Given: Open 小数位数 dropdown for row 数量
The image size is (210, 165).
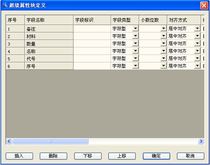Looking at the screenshot, I should click(x=164, y=43).
